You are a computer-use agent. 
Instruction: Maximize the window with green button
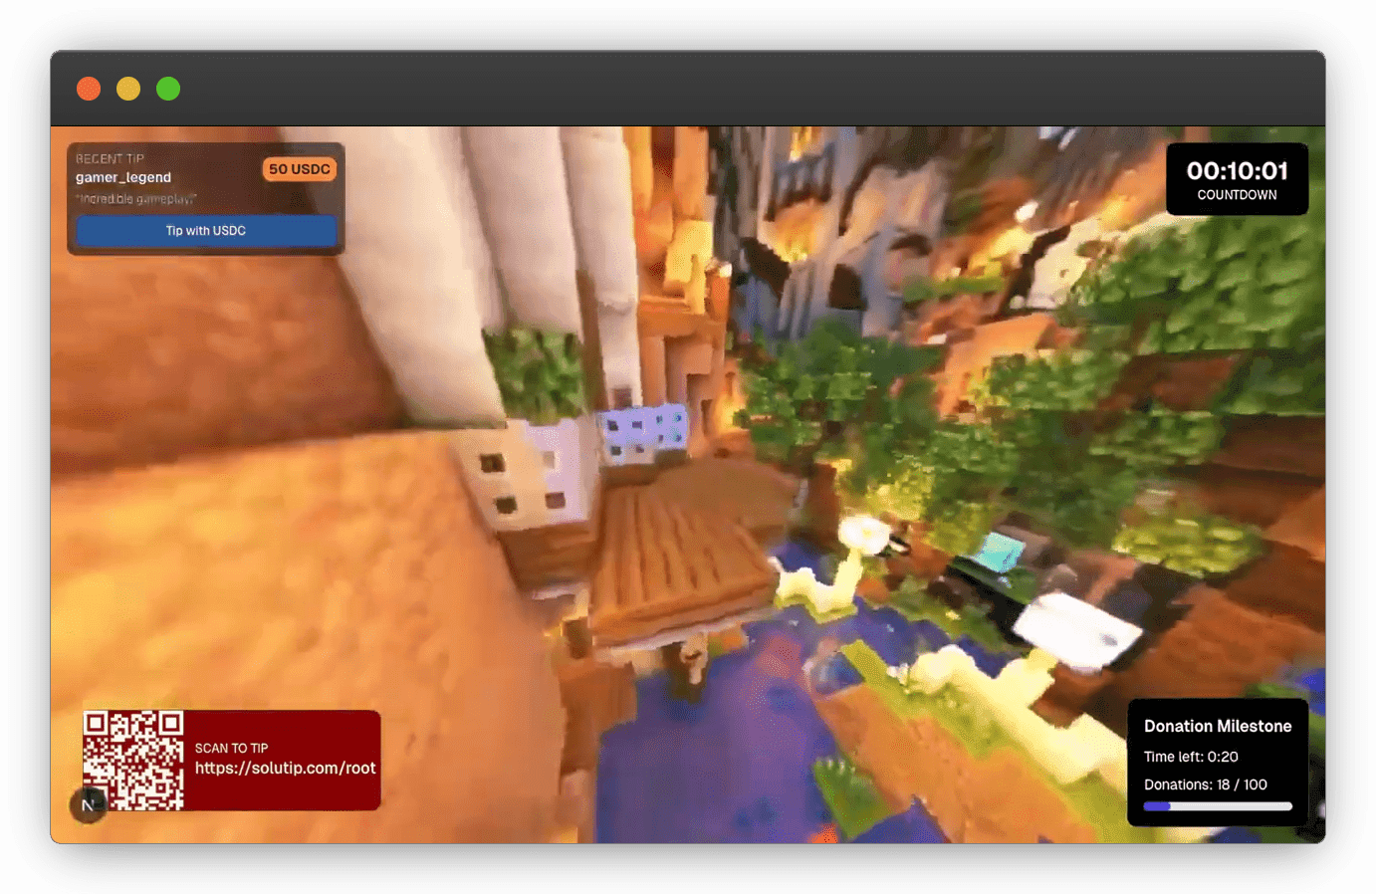[168, 89]
